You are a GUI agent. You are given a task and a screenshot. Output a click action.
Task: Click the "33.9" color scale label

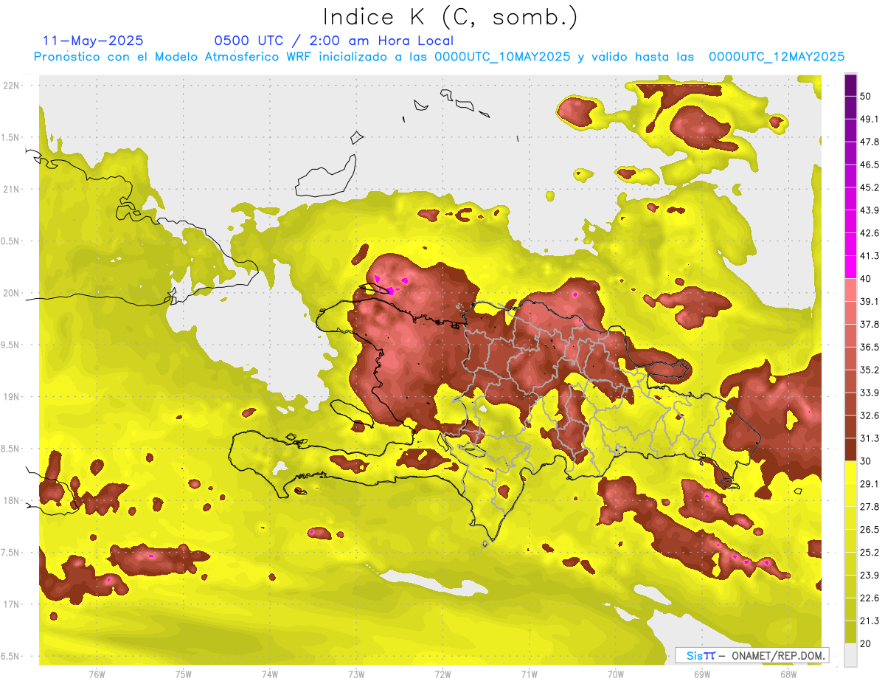tap(870, 393)
